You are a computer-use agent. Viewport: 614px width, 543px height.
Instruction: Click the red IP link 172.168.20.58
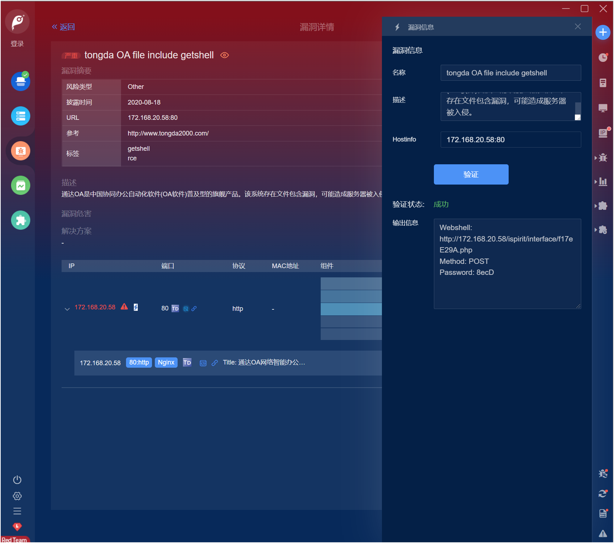tap(95, 307)
